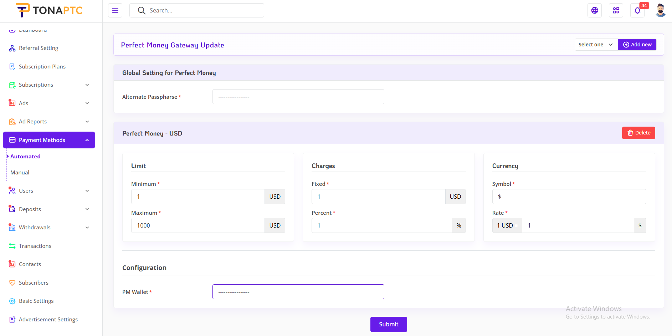
Task: Click the Ad Reports icon
Action: (x=12, y=122)
